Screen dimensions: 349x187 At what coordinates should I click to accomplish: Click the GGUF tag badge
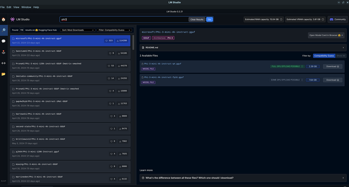point(146,38)
